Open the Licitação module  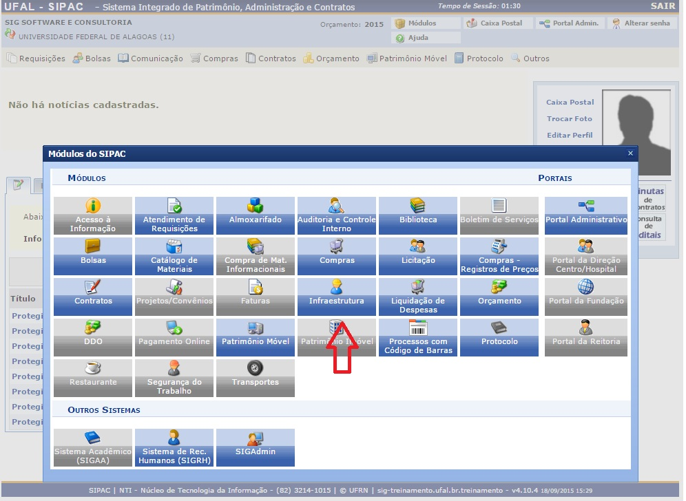coord(418,256)
